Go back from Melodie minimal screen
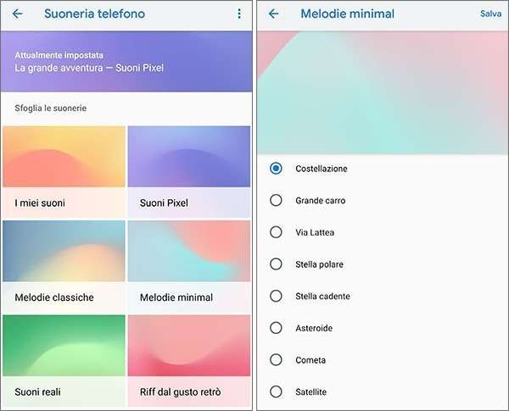The image size is (509, 411). pyautogui.click(x=273, y=14)
